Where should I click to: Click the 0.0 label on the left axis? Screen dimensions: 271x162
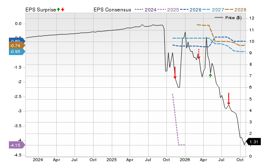[18, 24]
